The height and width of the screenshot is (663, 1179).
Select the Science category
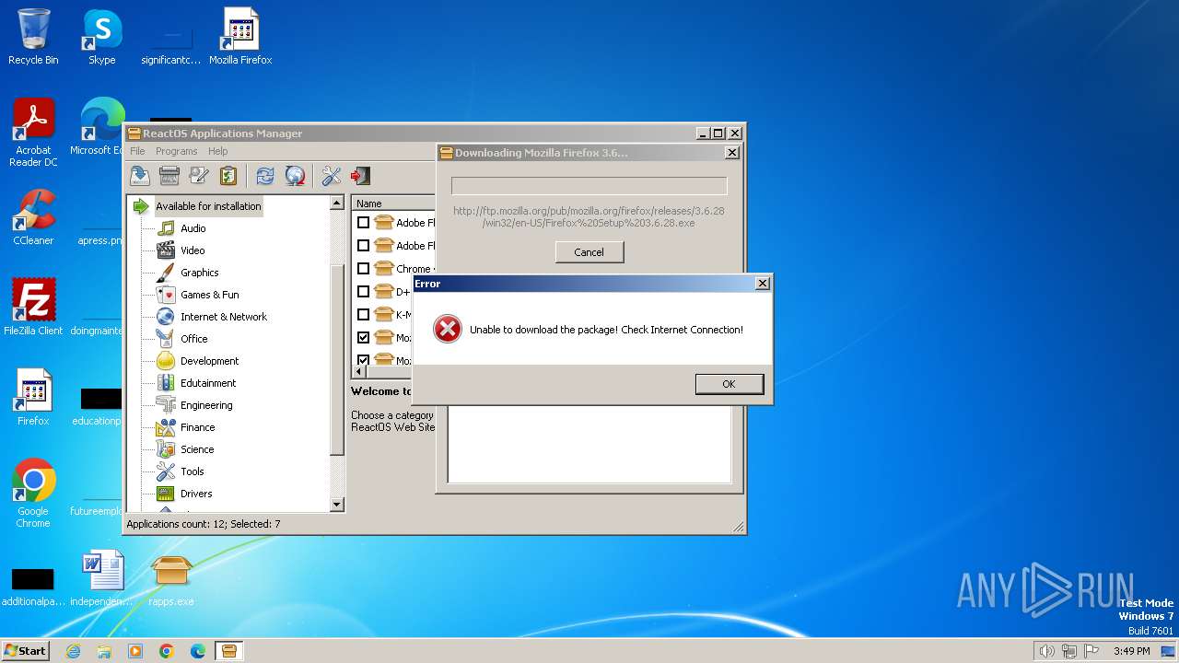coord(197,449)
